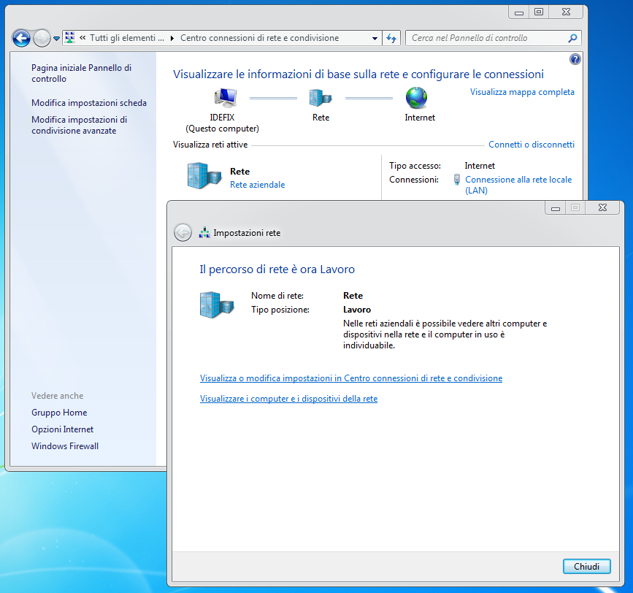Click the office building icon under active networks
This screenshot has width=633, height=593.
(204, 176)
